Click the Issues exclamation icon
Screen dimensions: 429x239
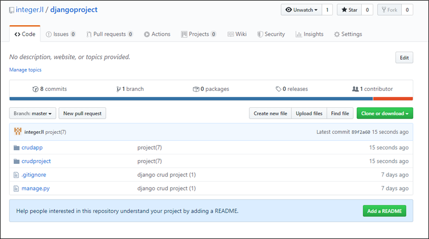49,34
